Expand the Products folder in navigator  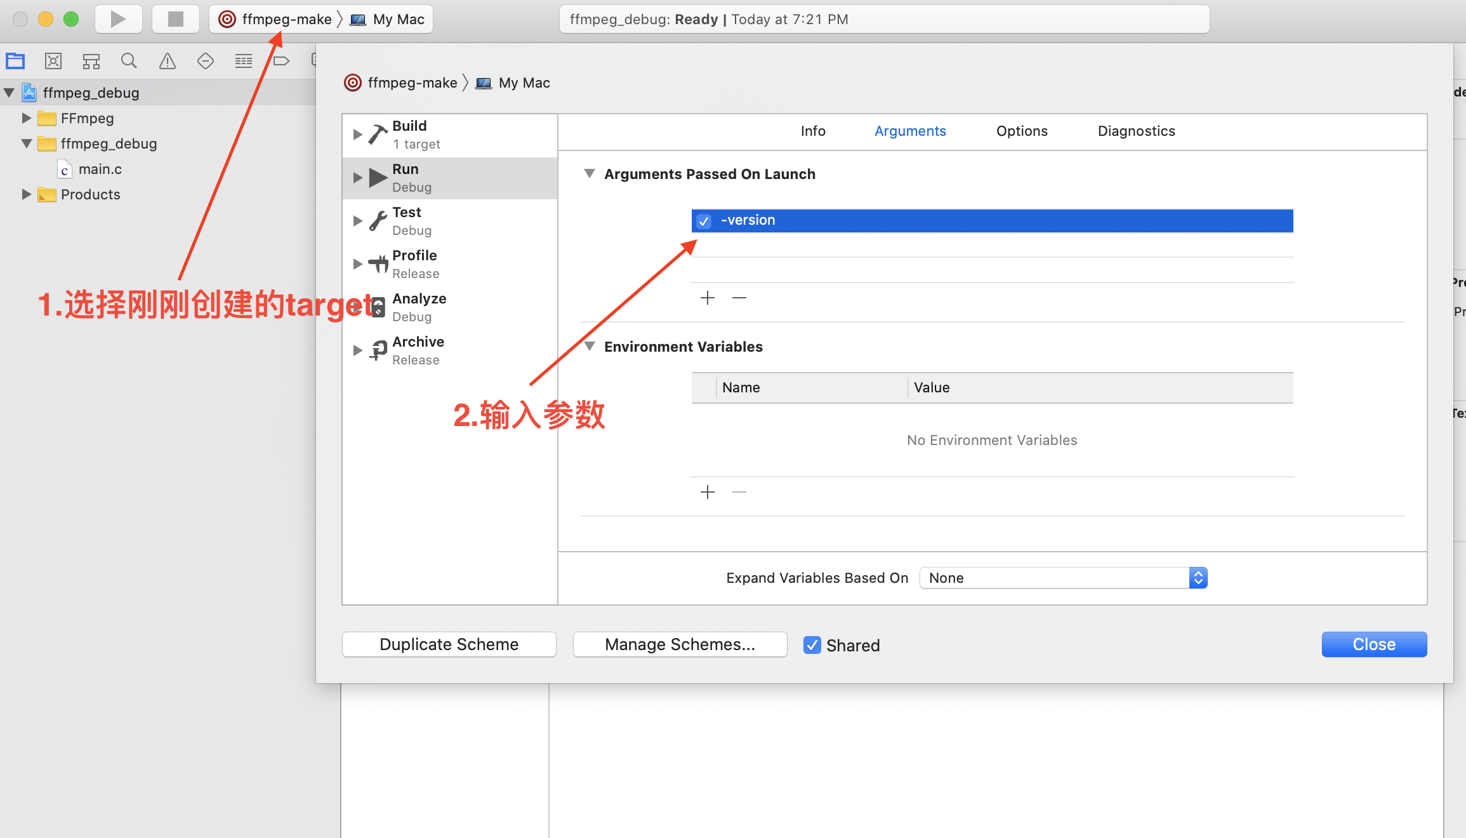pos(26,194)
